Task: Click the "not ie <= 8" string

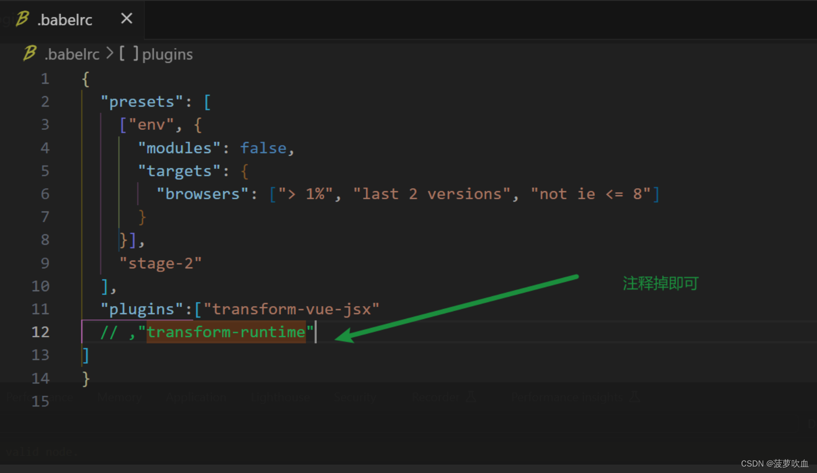Action: [590, 194]
